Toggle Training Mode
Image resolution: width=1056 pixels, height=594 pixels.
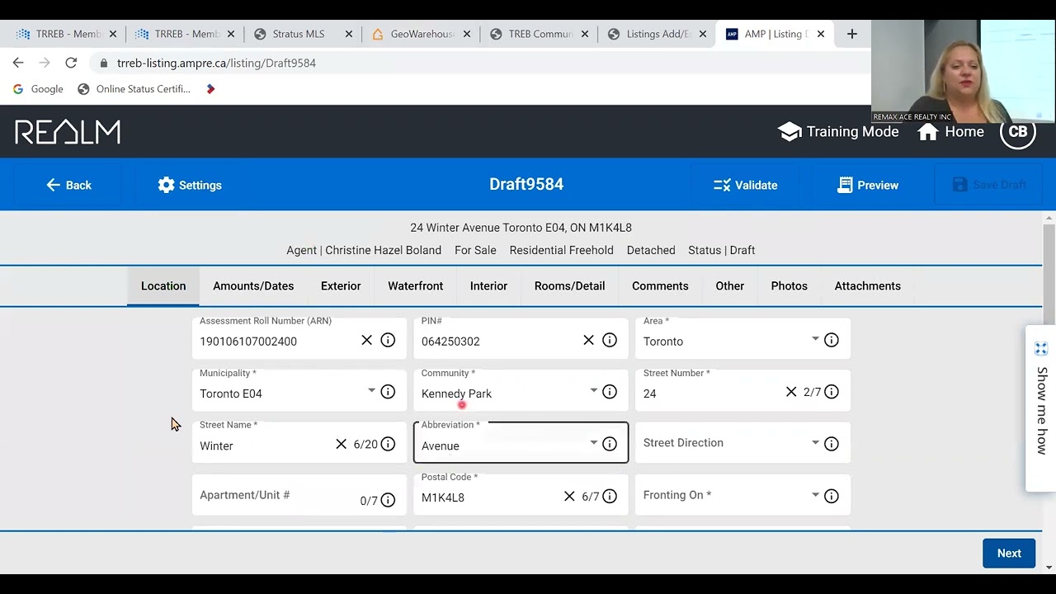click(x=838, y=132)
